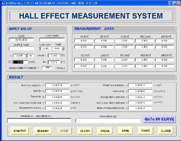This screenshot has height=141, width=181.
Task: Start measurement with MEASURE button
Action: click(43, 131)
